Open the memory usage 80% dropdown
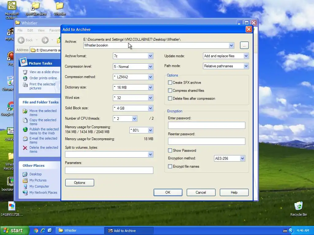 150,130
